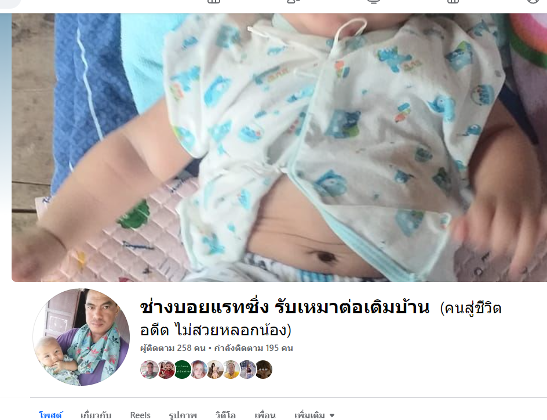Open the last follower avatar with three dots

[x=264, y=370]
